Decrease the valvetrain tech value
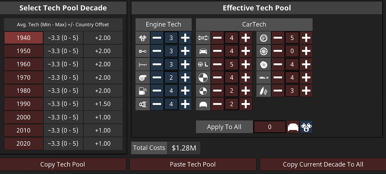The width and height of the screenshot is (386, 174). [157, 64]
